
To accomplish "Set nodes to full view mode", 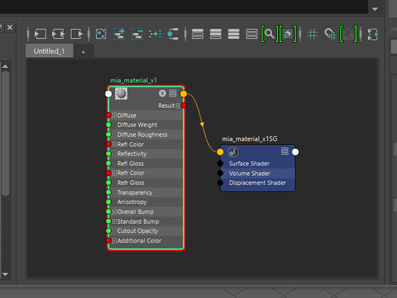I will pyautogui.click(x=233, y=34).
